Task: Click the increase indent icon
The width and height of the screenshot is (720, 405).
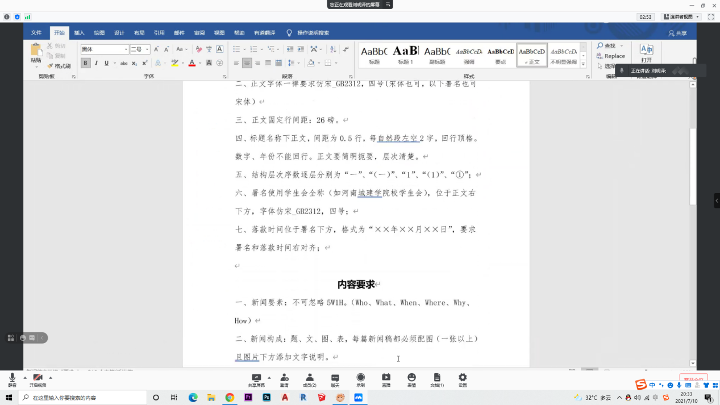Action: [x=300, y=49]
